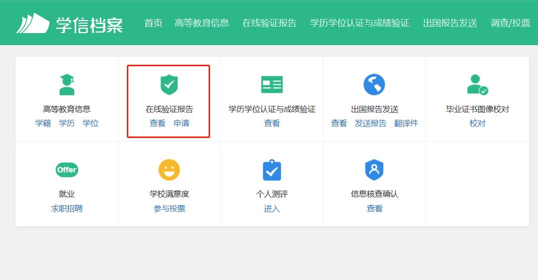Click the graduate icon for 高等教育信息
Viewport: 538px width, 280px height.
point(67,84)
